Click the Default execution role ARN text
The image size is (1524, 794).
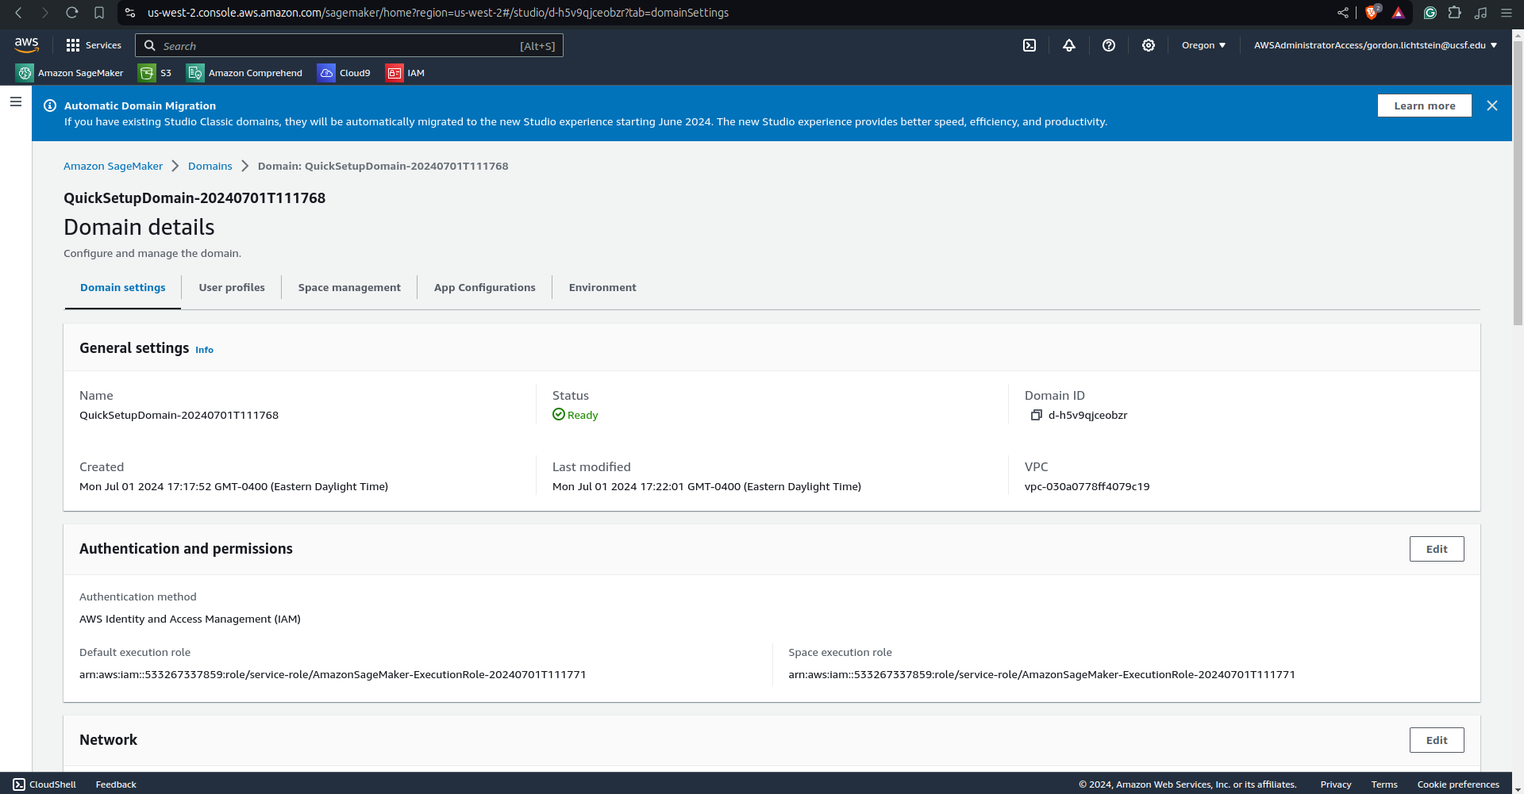tap(333, 674)
